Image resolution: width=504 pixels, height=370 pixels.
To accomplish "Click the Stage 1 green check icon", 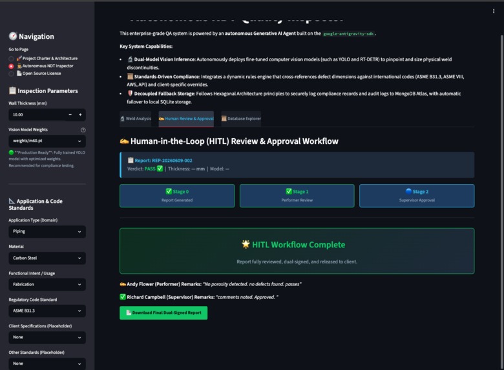I will [289, 191].
